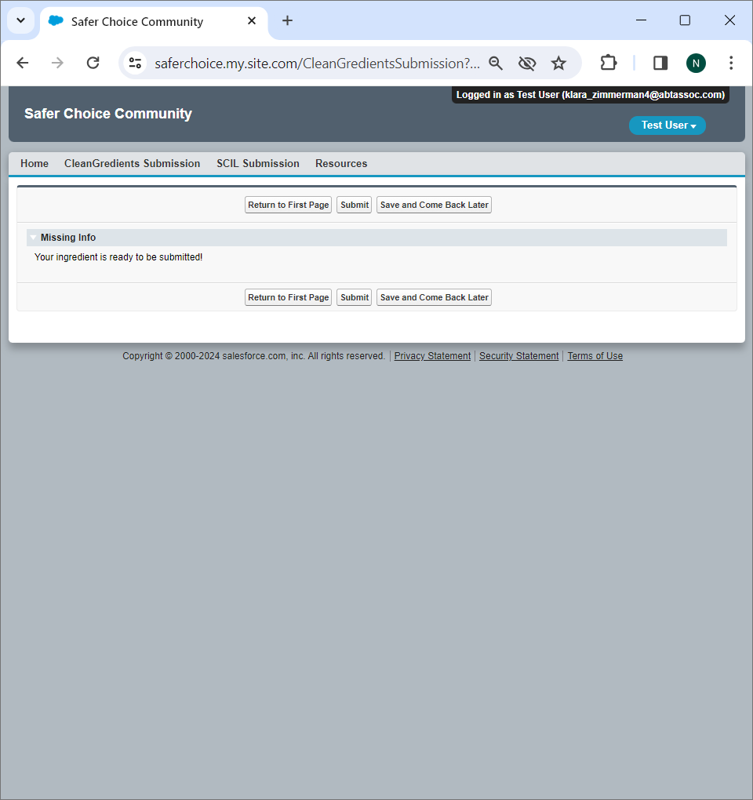Go to the SCIL Submission tab
This screenshot has height=800, width=753.
[258, 164]
